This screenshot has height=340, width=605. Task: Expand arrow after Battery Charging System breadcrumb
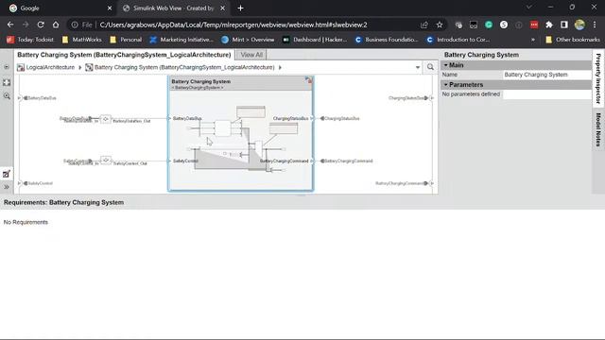280,67
